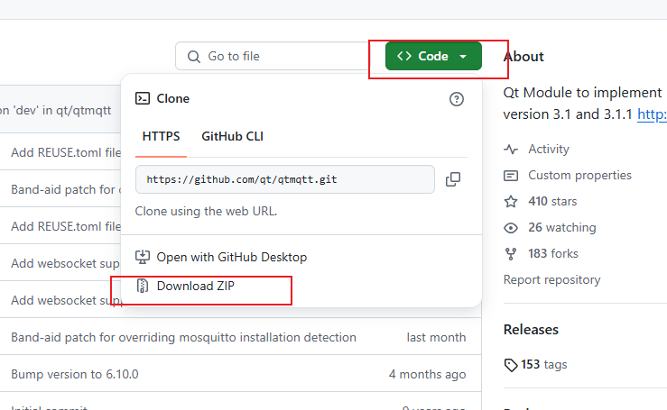The image size is (667, 410).
Task: Click the star icon beside 410 stars
Action: [511, 201]
